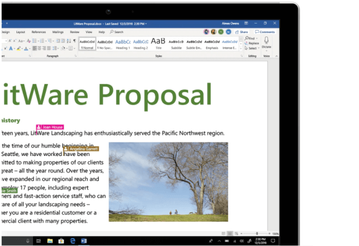Click the Task View taskbar icon
The image size is (359, 246).
tap(38, 240)
